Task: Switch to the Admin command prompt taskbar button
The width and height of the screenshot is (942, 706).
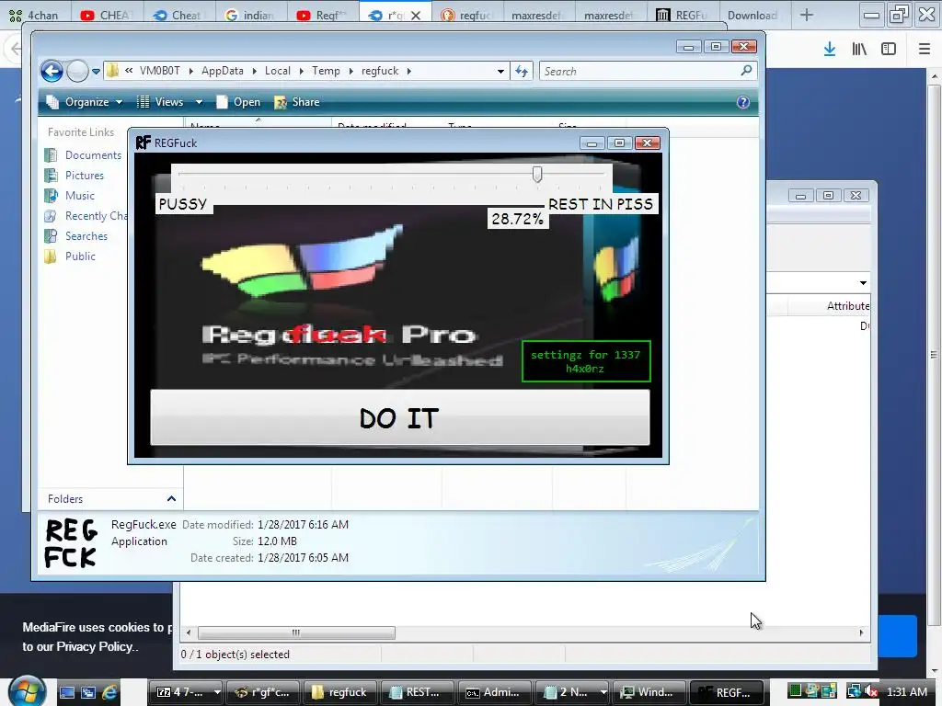Action: pyautogui.click(x=494, y=692)
